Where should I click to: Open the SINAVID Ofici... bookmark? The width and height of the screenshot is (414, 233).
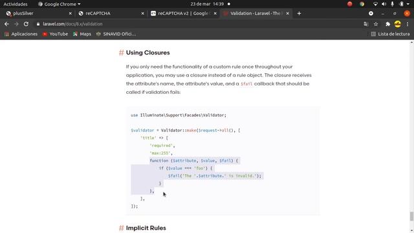[116, 34]
